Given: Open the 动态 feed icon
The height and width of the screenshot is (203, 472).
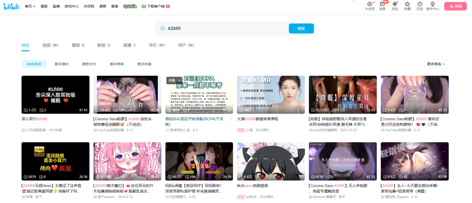Looking at the screenshot, I should tap(395, 4).
